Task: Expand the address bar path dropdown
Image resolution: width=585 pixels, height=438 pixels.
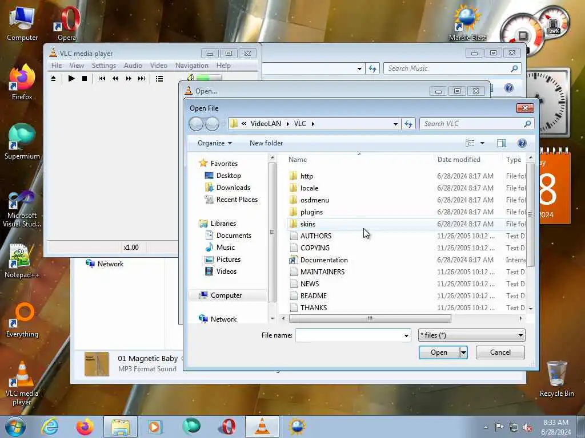Action: (x=395, y=124)
